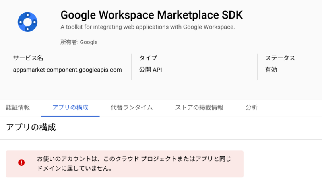Screen dimensions: 322x181
Task: Click the domain mismatch error message text
Action: point(134,164)
